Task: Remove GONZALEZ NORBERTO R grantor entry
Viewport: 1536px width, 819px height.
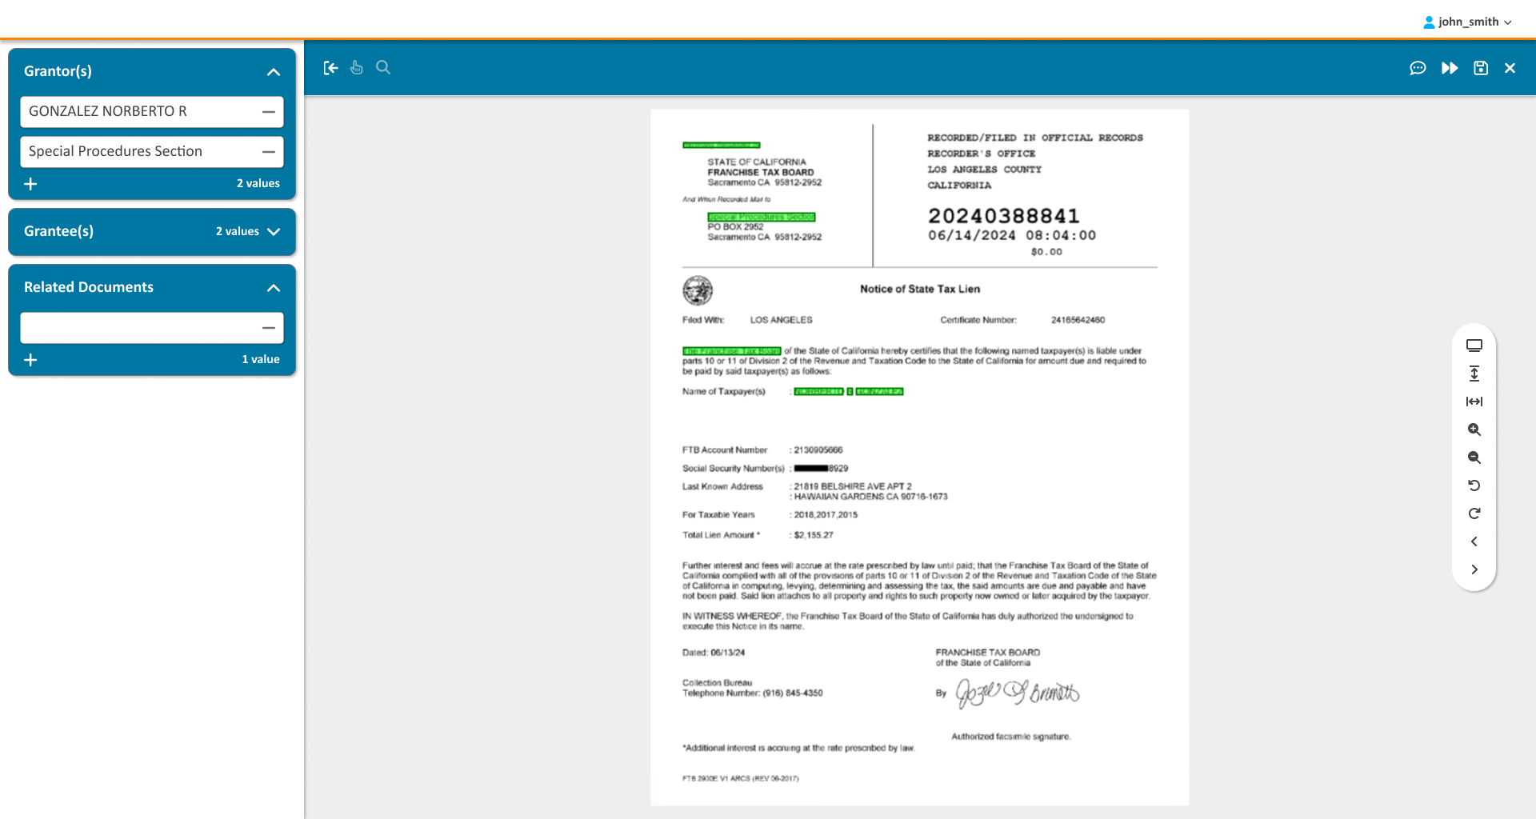Action: pyautogui.click(x=269, y=112)
